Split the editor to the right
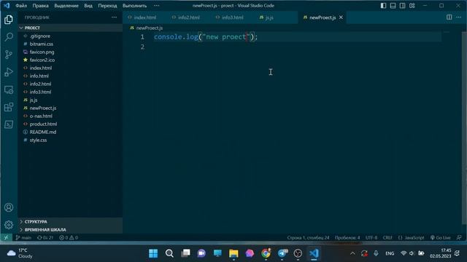The image size is (467, 262). pos(449,17)
